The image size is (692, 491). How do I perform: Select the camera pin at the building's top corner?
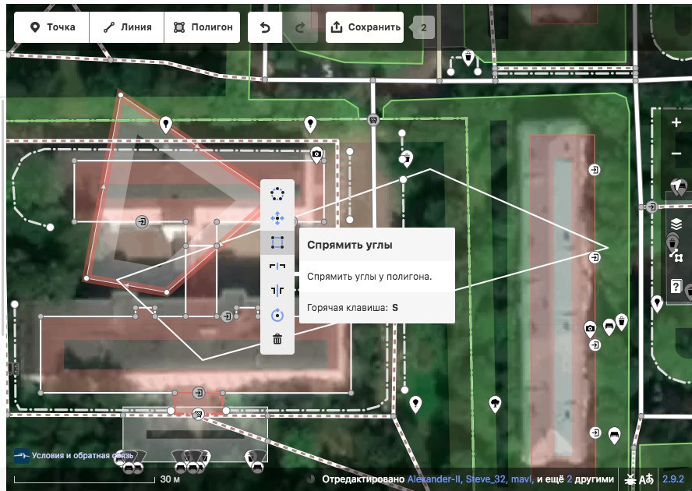316,155
